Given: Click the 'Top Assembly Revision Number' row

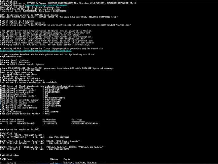Looking at the screenshot, I should (x=24, y=108).
